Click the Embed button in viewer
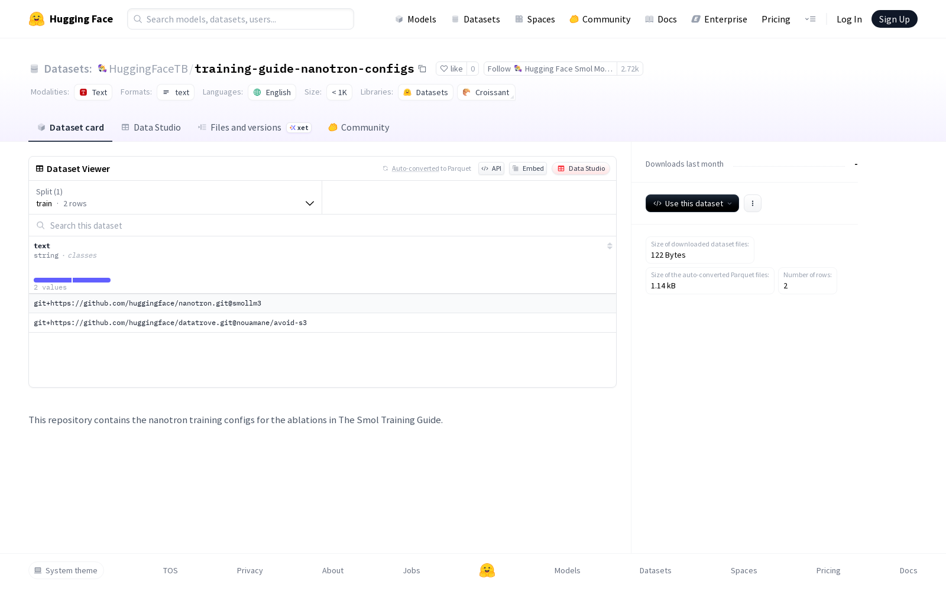 click(x=528, y=168)
